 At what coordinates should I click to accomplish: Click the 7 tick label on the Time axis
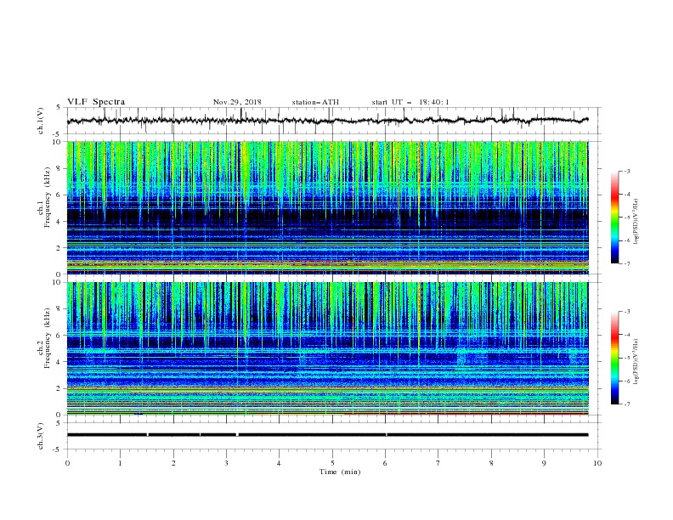coord(438,463)
